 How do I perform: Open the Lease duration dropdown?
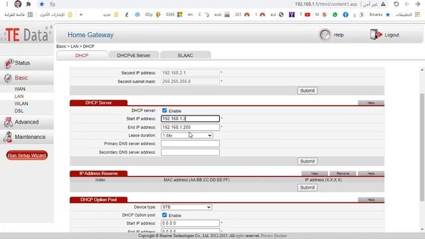pos(187,135)
